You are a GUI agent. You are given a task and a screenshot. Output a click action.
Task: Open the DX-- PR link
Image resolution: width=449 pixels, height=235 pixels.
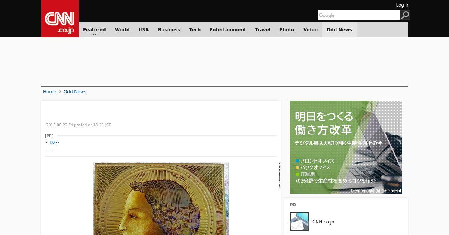point(54,142)
